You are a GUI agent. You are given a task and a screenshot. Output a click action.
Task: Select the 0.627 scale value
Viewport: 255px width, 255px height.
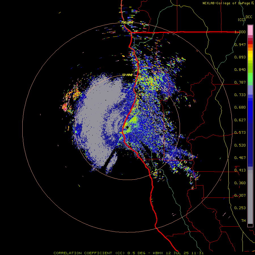point(240,120)
